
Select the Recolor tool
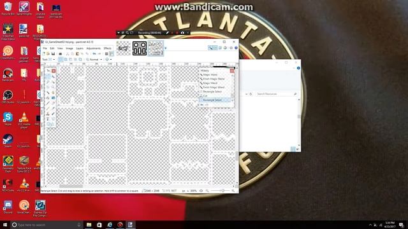click(53, 114)
